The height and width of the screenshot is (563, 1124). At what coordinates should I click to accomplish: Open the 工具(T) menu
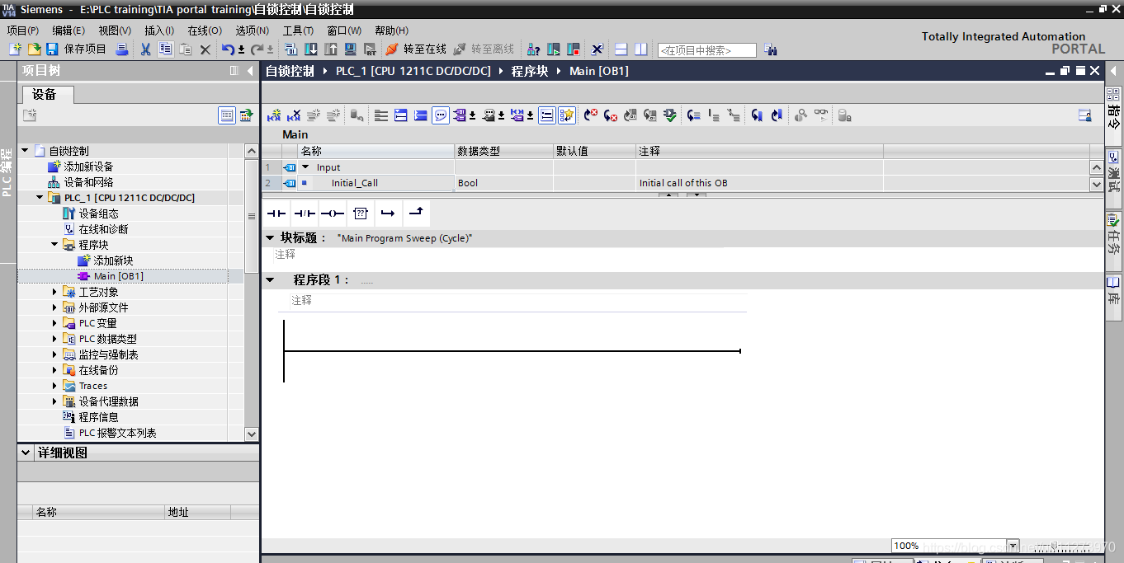pyautogui.click(x=298, y=30)
